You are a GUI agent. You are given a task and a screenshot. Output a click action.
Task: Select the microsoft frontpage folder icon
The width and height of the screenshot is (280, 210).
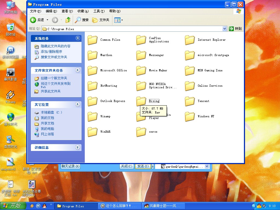[x=190, y=55]
